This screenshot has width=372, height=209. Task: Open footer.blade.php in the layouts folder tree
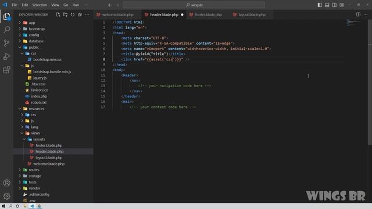pyautogui.click(x=49, y=146)
